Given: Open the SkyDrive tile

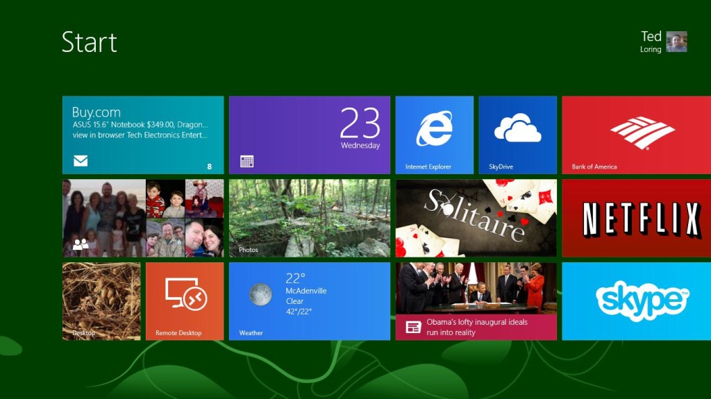Looking at the screenshot, I should (x=518, y=135).
